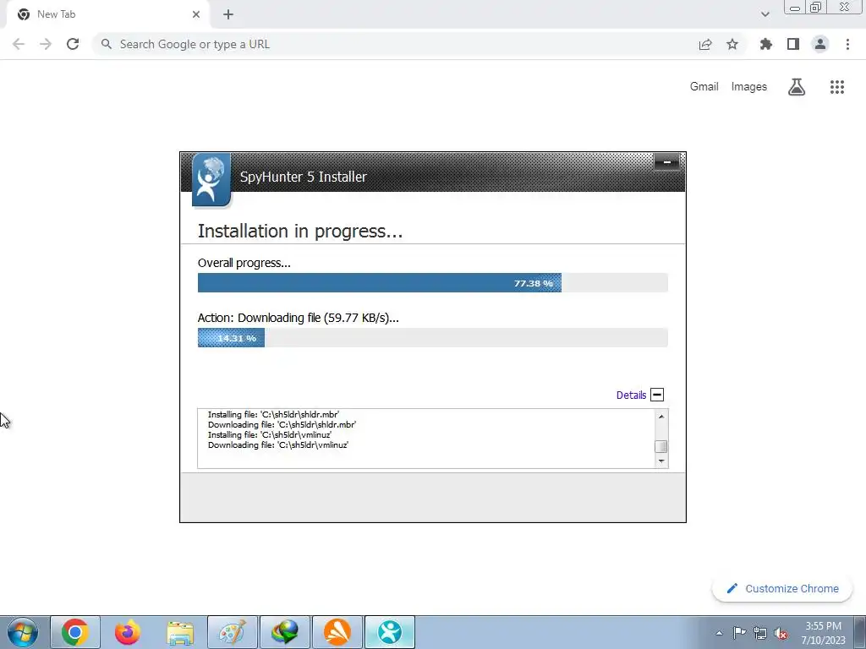The image size is (866, 649).
Task: Open the Action Center flag tray icon
Action: 739,633
